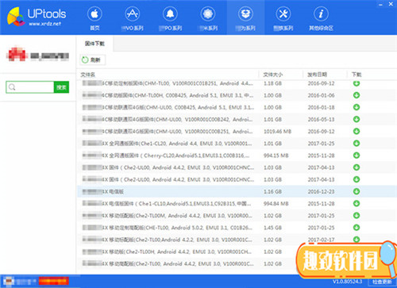Click the 2016-05-13 release date cell
The image size is (397, 288).
pyautogui.click(x=321, y=119)
